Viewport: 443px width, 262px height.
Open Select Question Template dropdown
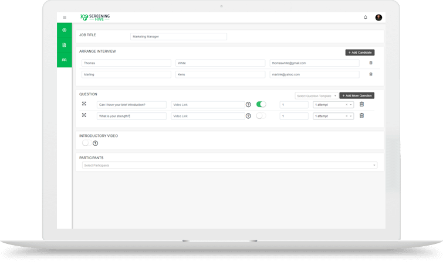(x=316, y=96)
